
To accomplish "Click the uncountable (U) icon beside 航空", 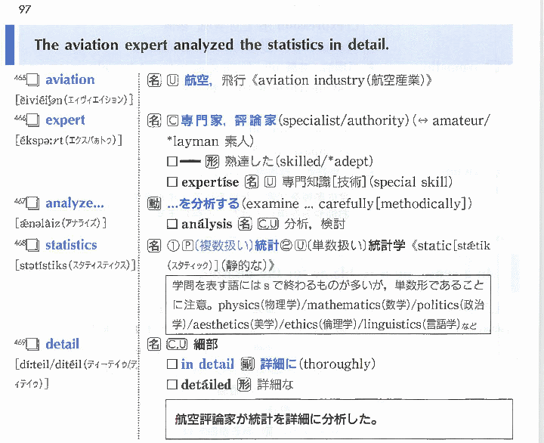I will pyautogui.click(x=172, y=80).
